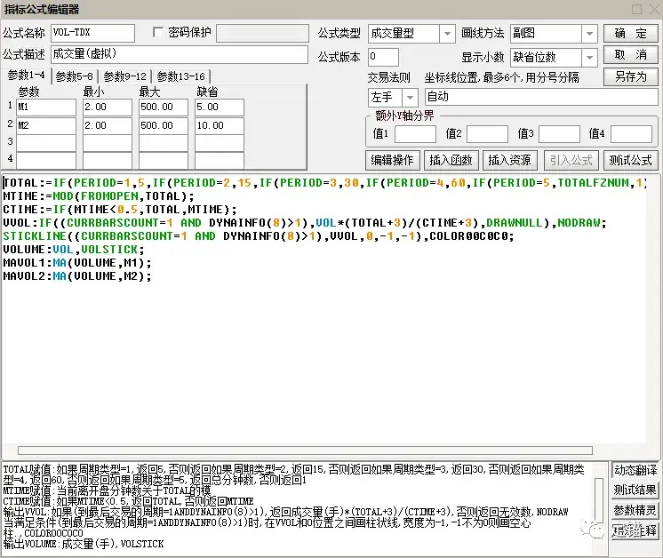The image size is (663, 558).
Task: Click M2 default value 10.00
Action: coord(220,126)
